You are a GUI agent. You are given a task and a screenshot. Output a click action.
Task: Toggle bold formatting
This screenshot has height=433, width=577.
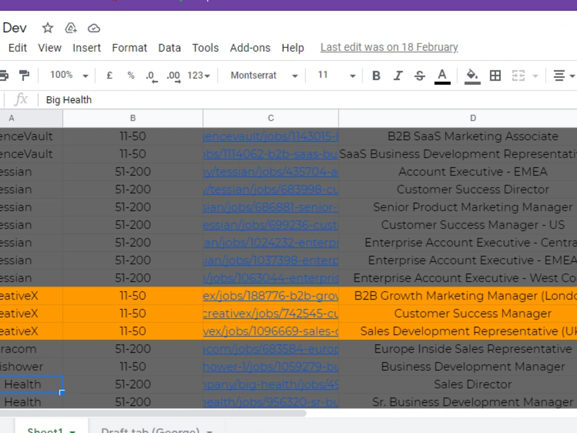376,76
